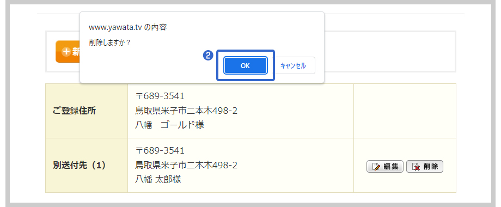Click the name 八幡 太郎様
The width and height of the screenshot is (501, 207).
[158, 179]
